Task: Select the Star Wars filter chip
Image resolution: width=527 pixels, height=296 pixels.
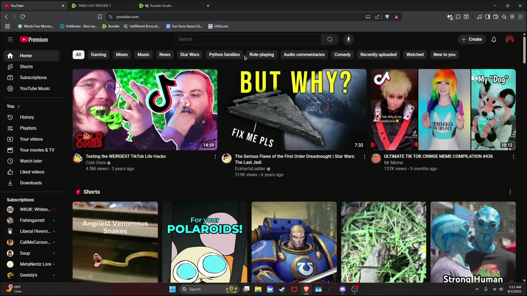Action: 190,55
